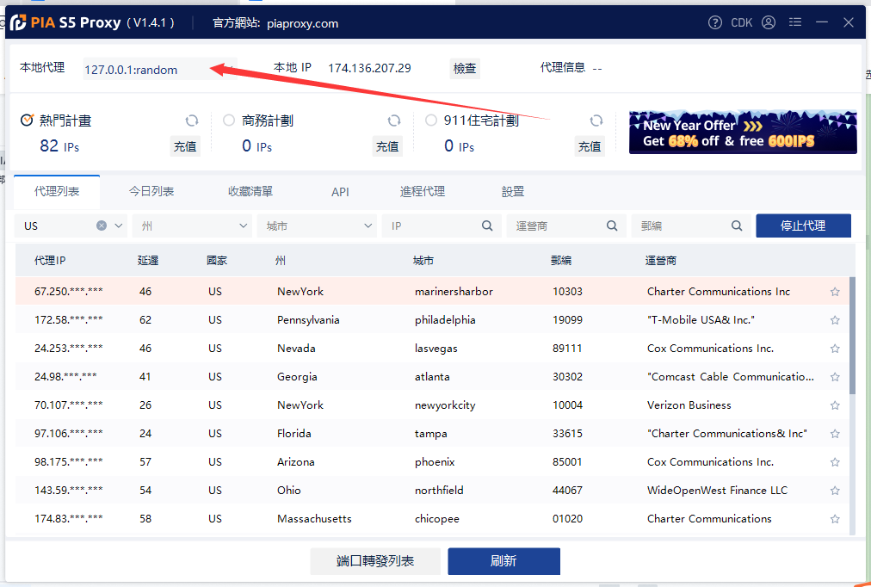Viewport: 871px width, 587px height.
Task: Select proxy row 143.59.***.***
Action: point(432,491)
